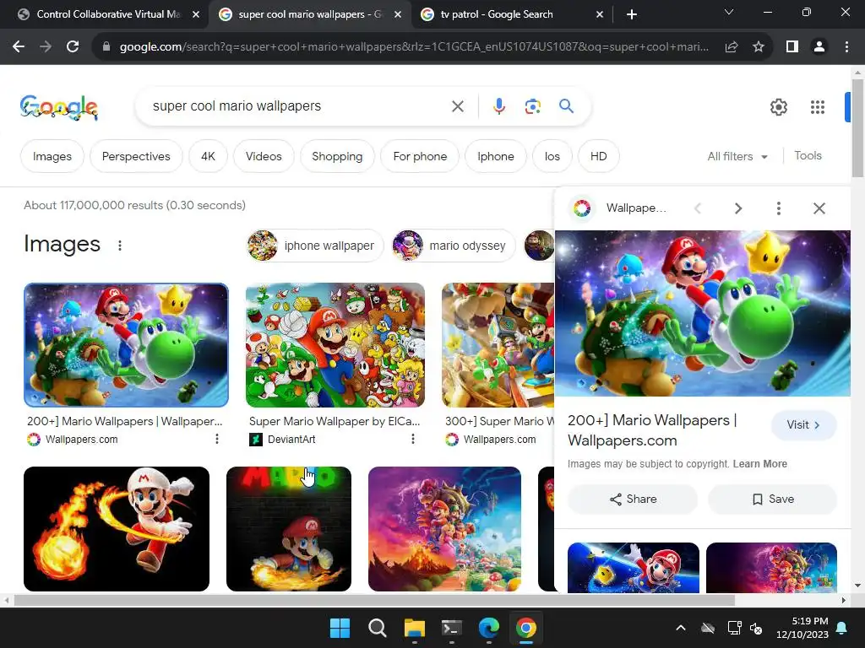Close the image preview panel
This screenshot has width=865, height=648.
tap(819, 208)
